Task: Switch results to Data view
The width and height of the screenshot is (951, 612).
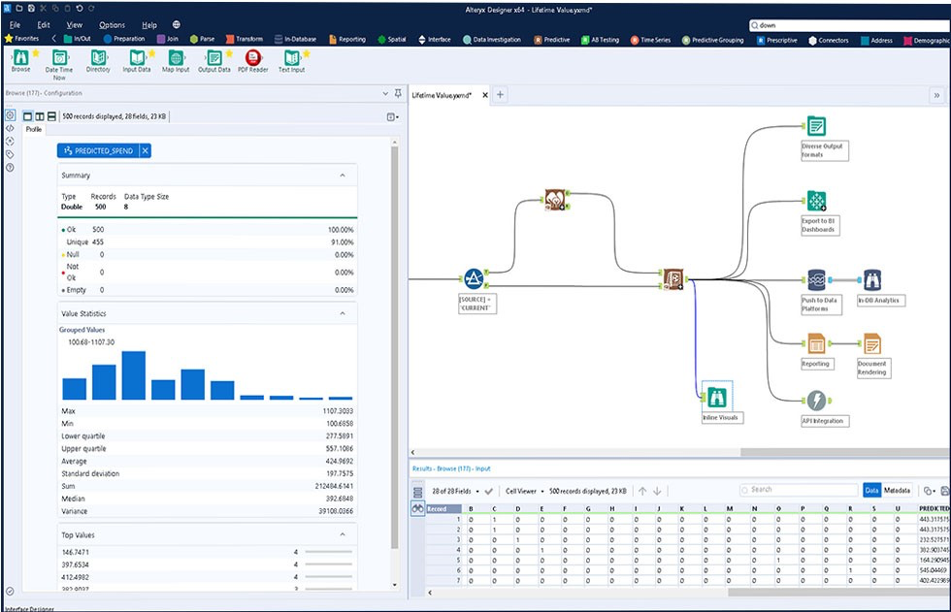Action: [x=872, y=490]
